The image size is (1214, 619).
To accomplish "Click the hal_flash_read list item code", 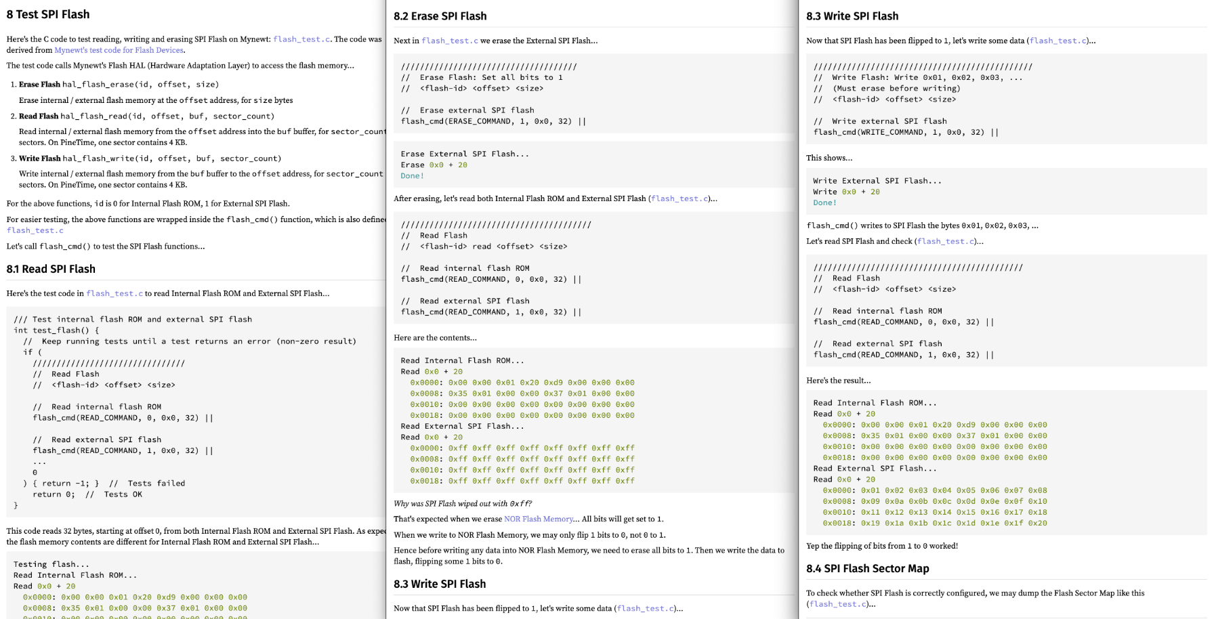I will [167, 116].
